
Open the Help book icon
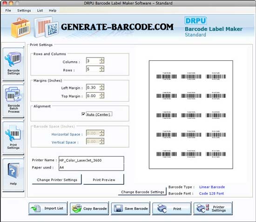pyautogui.click(x=13, y=174)
